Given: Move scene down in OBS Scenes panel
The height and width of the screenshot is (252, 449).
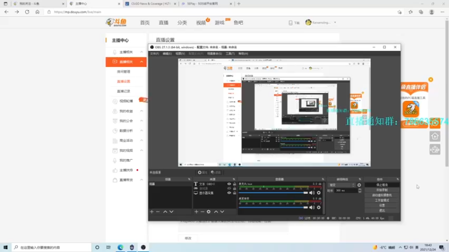Looking at the screenshot, I should pos(171,212).
